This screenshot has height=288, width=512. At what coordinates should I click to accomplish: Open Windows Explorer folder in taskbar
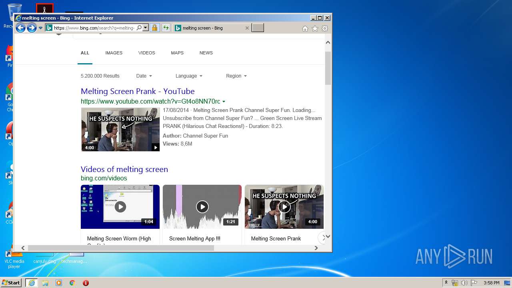[x=45, y=283]
